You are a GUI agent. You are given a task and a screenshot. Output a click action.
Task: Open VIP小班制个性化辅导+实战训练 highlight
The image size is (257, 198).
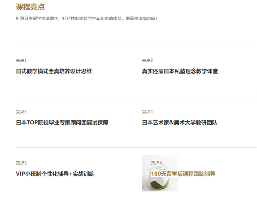pyautogui.click(x=55, y=174)
